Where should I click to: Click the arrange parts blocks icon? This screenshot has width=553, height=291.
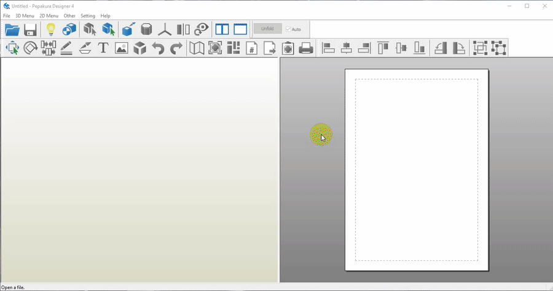(233, 48)
